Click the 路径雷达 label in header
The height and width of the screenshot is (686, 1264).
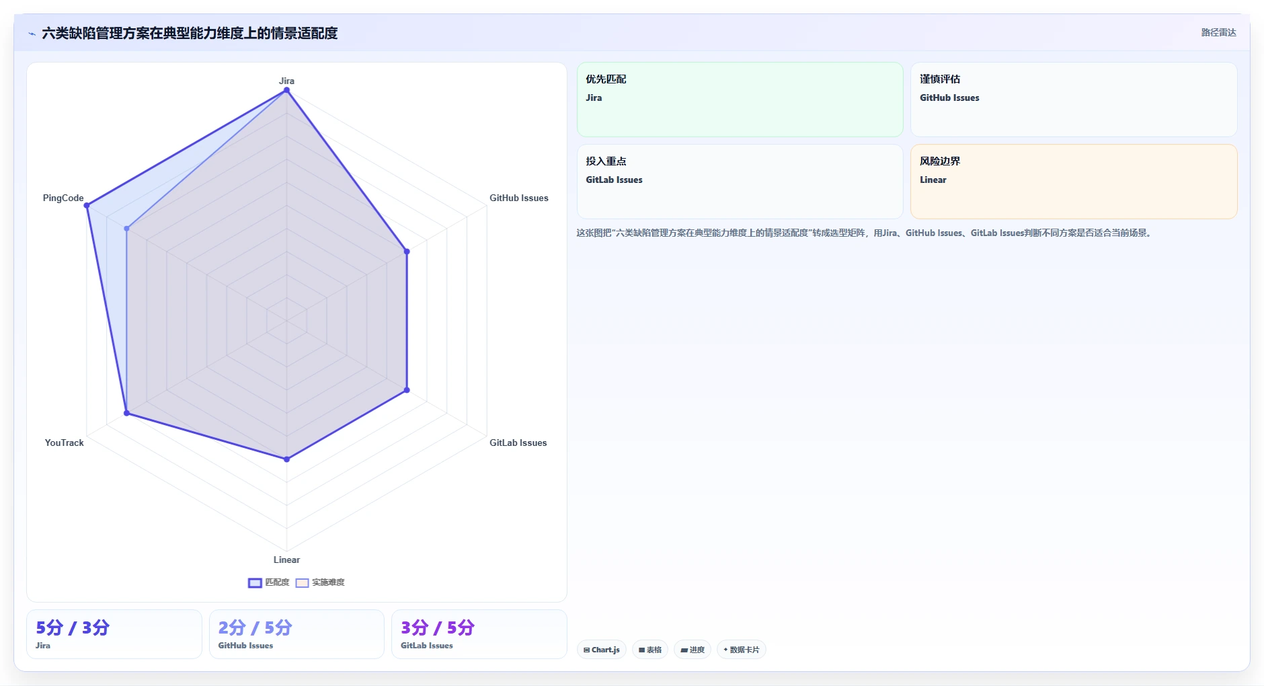[x=1218, y=32]
